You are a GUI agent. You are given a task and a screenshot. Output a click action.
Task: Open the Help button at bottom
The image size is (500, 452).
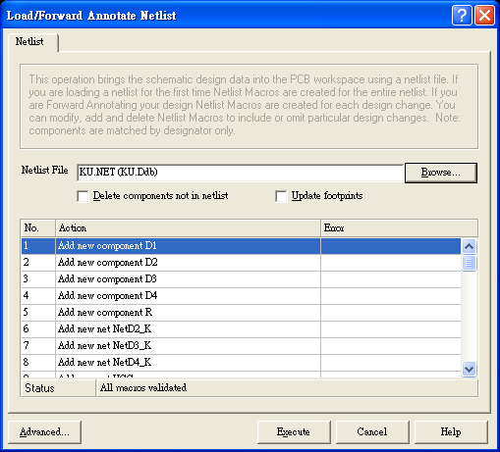(x=451, y=432)
